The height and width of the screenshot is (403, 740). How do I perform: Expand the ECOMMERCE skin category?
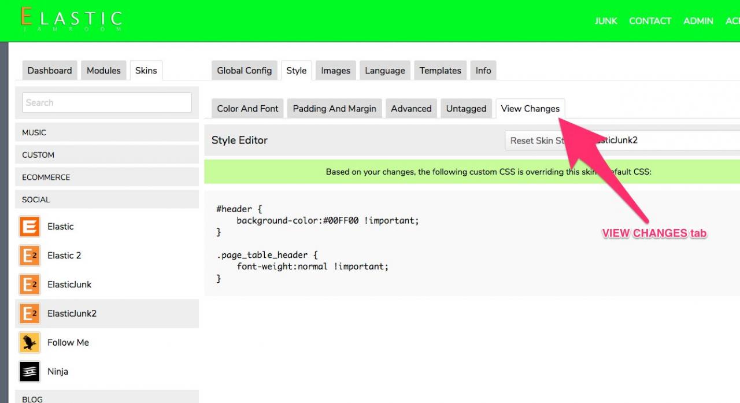tap(106, 178)
